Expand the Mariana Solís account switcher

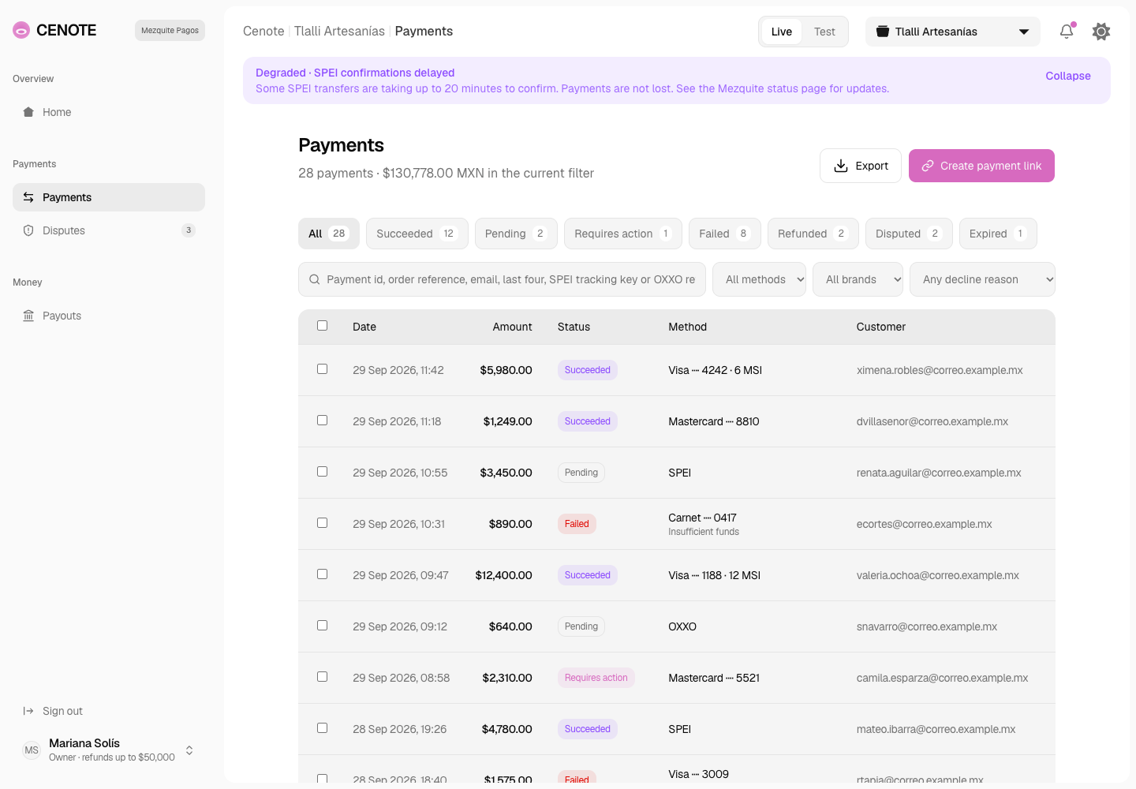click(x=189, y=750)
